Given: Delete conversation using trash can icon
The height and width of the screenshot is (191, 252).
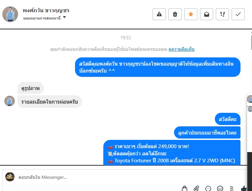Looking at the screenshot, I should [x=175, y=14].
